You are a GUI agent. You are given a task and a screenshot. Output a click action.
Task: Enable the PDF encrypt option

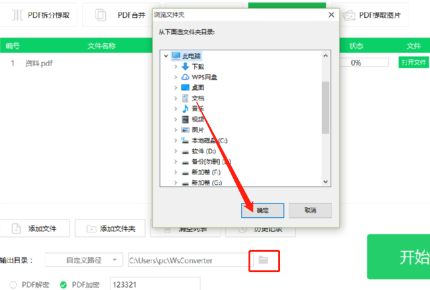coord(63,285)
